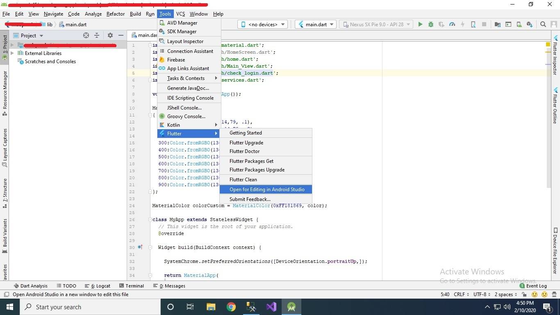Launch the SDK Manager toolbar icon
The width and height of the screenshot is (560, 315).
518,24
